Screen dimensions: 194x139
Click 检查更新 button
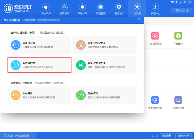tap(166, 136)
